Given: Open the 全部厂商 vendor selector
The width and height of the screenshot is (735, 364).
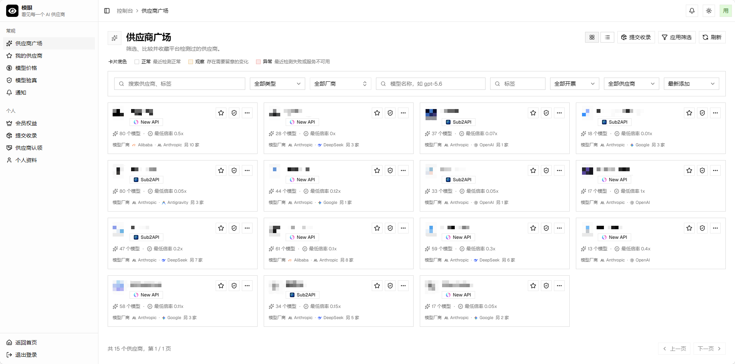Looking at the screenshot, I should pos(341,84).
